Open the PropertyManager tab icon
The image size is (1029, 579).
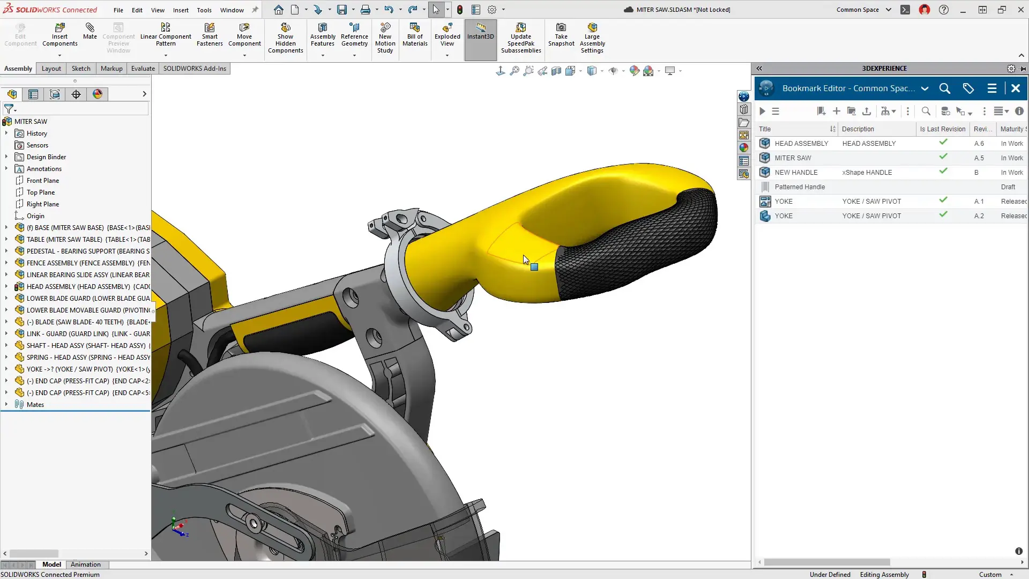[33, 94]
